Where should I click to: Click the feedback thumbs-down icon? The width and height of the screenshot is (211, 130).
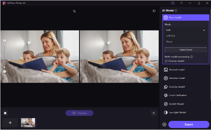coord(154,11)
